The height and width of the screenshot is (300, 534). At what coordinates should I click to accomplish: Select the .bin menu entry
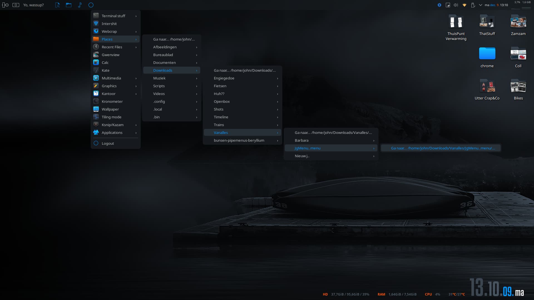coord(172,117)
